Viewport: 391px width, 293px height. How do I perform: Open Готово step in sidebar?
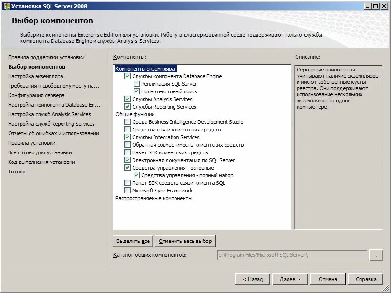(17, 172)
